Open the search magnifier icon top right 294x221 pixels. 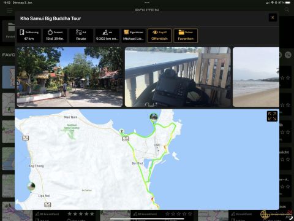(x=287, y=10)
